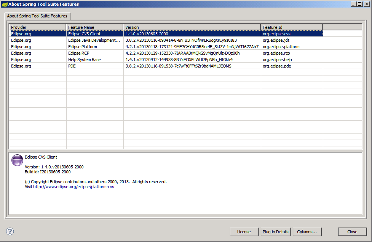The width and height of the screenshot is (372, 242).
Task: Visit the eclipse.org platform-cvs link
Action: pos(73,187)
